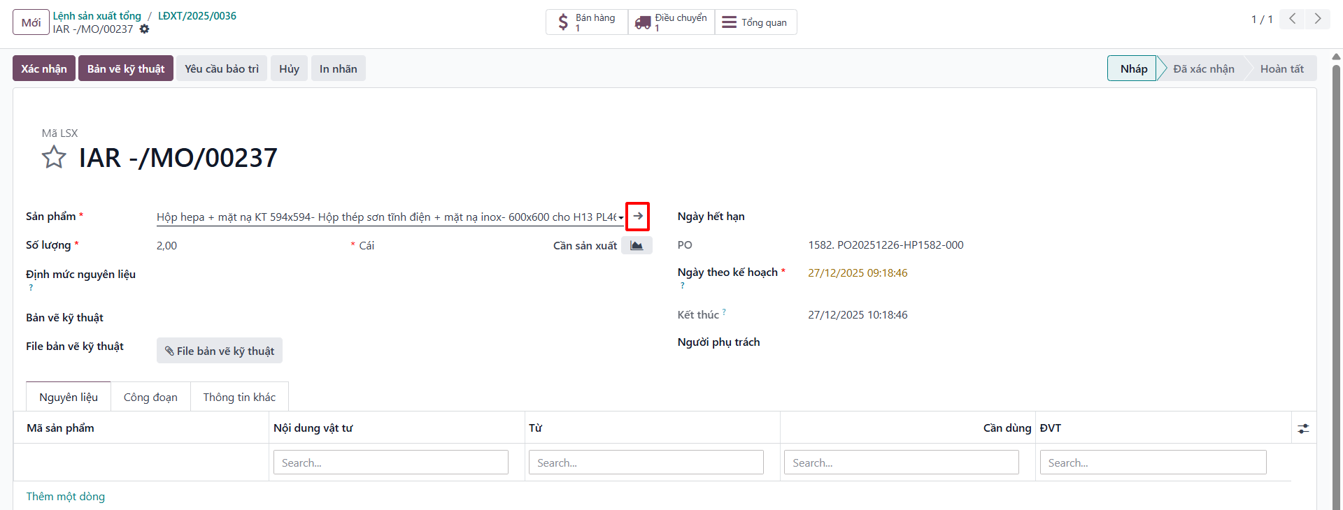The image size is (1343, 510).
Task: Switch to the Thông tin khác tab
Action: tap(239, 397)
